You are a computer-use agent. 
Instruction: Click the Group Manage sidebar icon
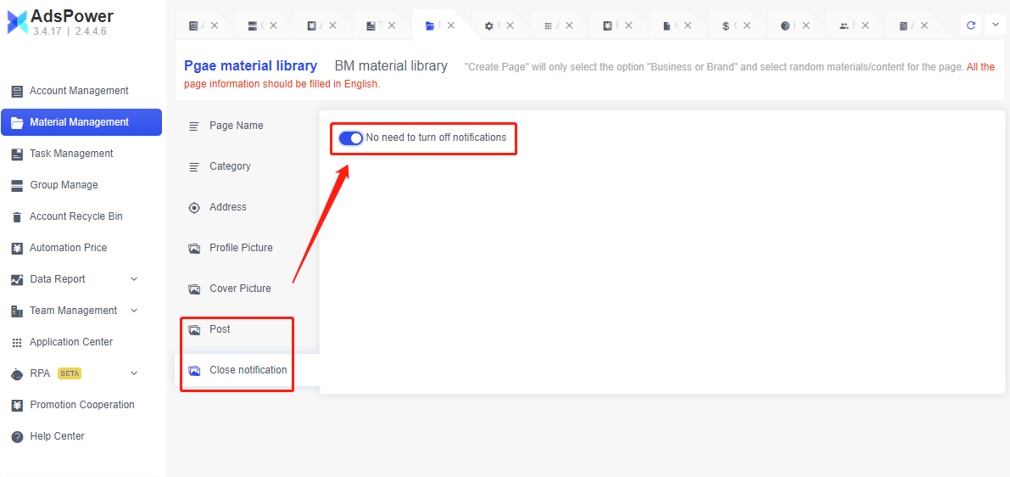[17, 186]
